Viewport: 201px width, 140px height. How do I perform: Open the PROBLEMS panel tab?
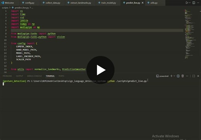[x=7, y=76]
